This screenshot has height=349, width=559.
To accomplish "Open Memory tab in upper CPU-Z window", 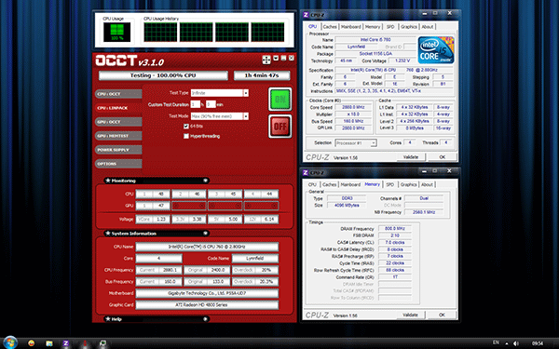I will (373, 27).
